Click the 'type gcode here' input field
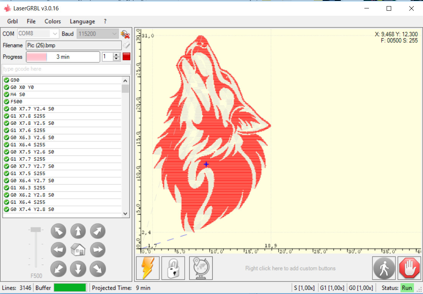 (x=66, y=69)
